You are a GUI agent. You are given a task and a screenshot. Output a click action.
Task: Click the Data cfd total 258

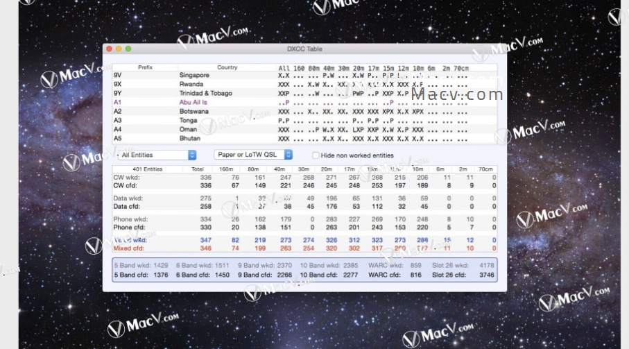[x=206, y=207]
